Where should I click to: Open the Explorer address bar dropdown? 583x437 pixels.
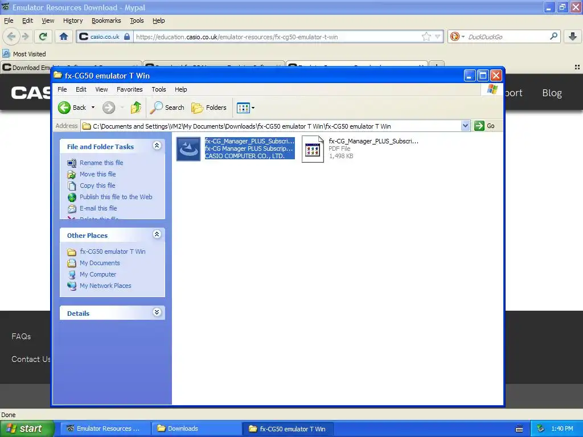click(465, 126)
